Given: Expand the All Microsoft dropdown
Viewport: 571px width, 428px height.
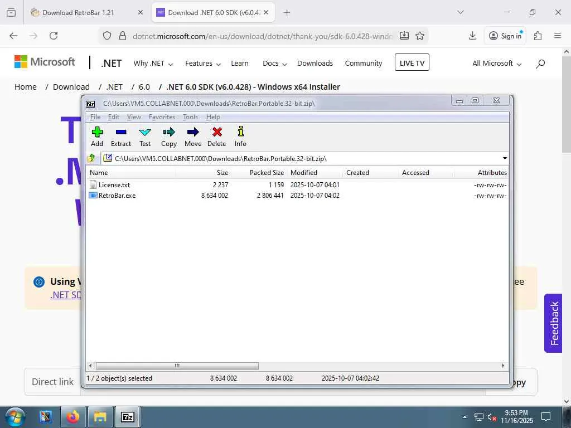Looking at the screenshot, I should click(x=497, y=64).
